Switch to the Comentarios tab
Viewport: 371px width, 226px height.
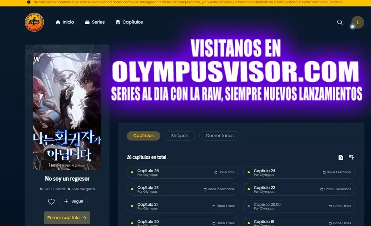pos(220,136)
